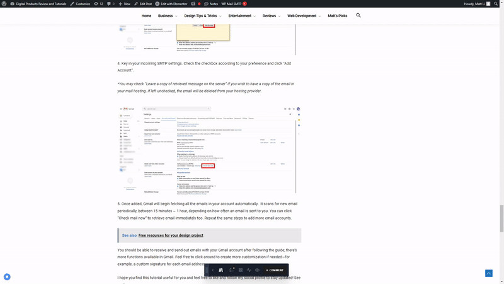This screenshot has width=504, height=284.
Task: Collapse the floating toolbar with left chevron
Action: [213, 270]
